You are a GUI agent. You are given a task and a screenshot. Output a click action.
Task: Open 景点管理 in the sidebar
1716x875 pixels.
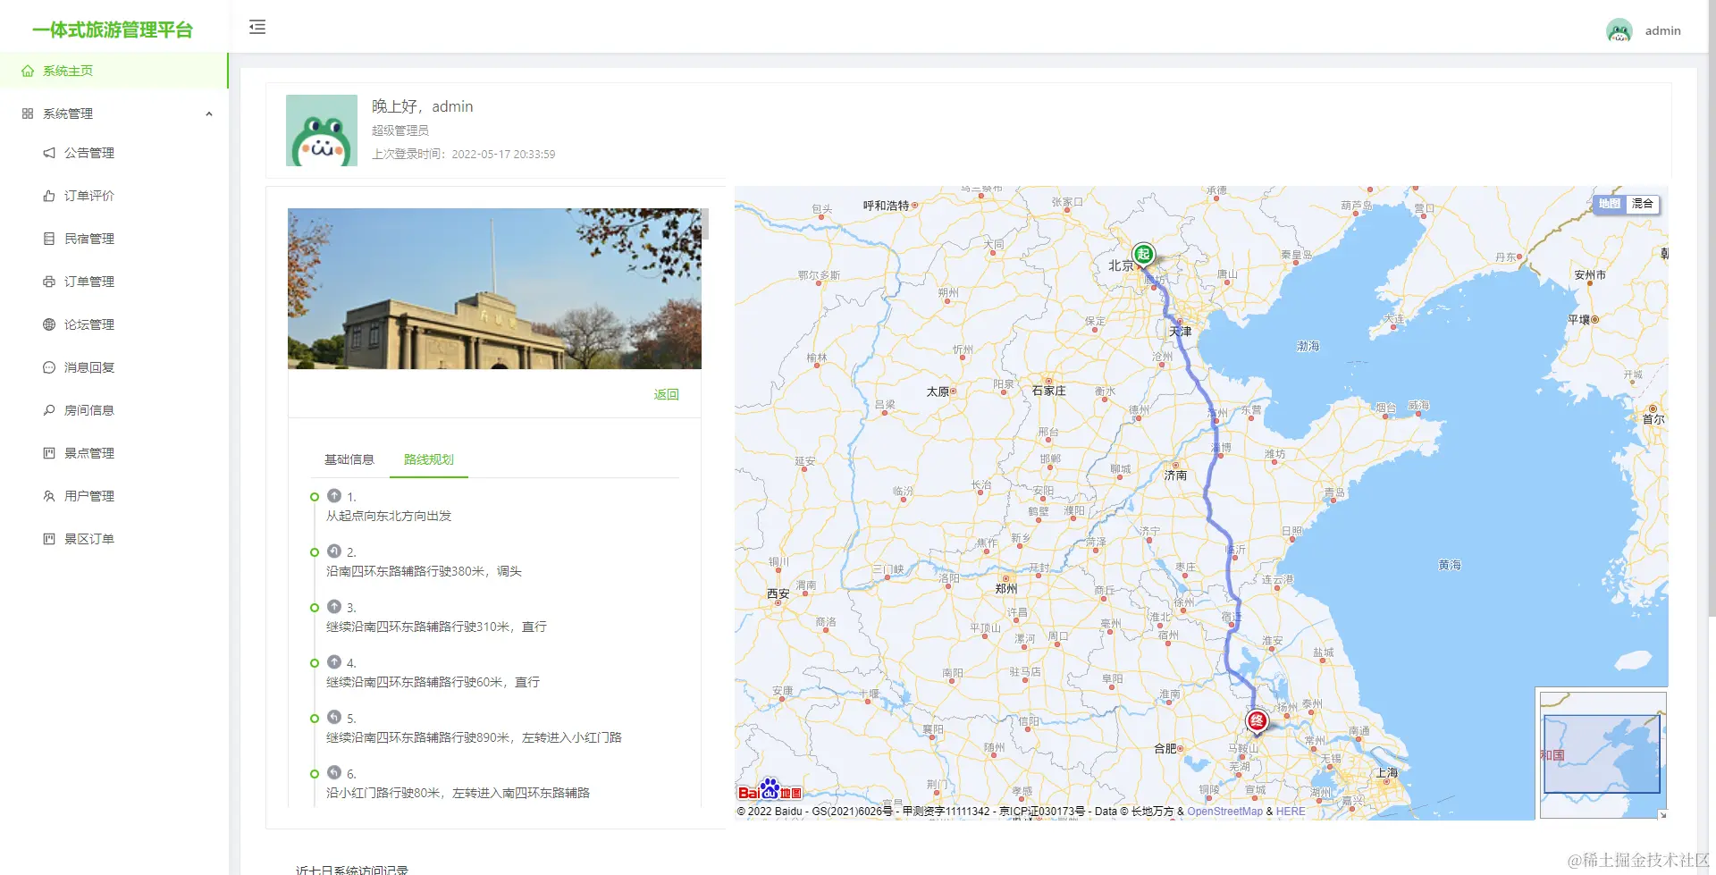tap(114, 453)
